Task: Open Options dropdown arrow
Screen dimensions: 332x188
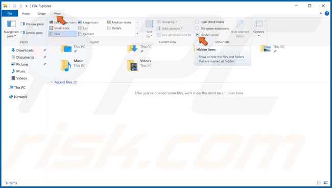Action: (x=259, y=36)
